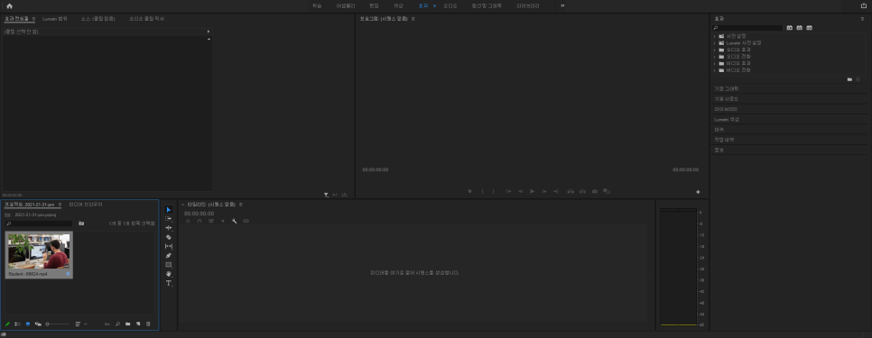Toggle captions track options in Timeline

[246, 221]
